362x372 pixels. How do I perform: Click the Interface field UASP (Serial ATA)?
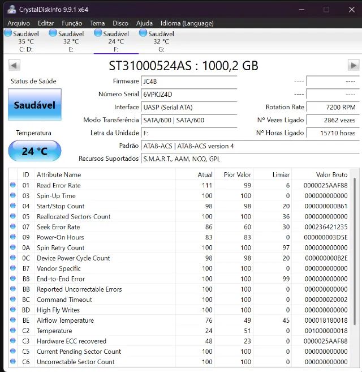pos(189,107)
